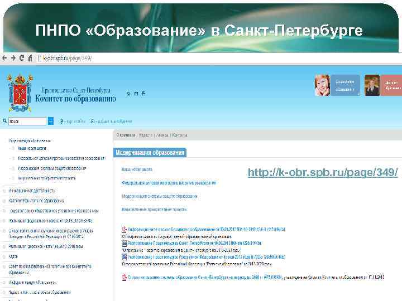Viewport: 402px width, 301px height.
Task: Open 'Модернизация системы общего образования' content link
Action: (160, 196)
